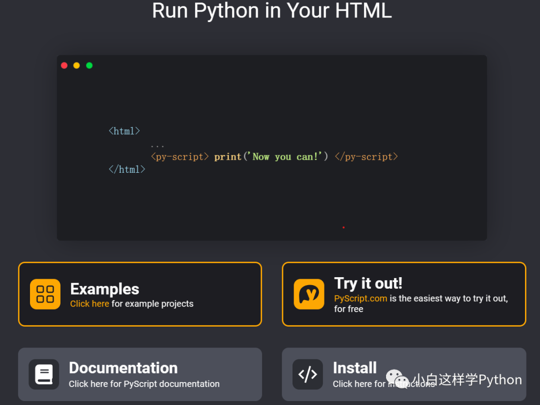Click the PyScript logo icon
This screenshot has width=540, height=405.
(309, 294)
